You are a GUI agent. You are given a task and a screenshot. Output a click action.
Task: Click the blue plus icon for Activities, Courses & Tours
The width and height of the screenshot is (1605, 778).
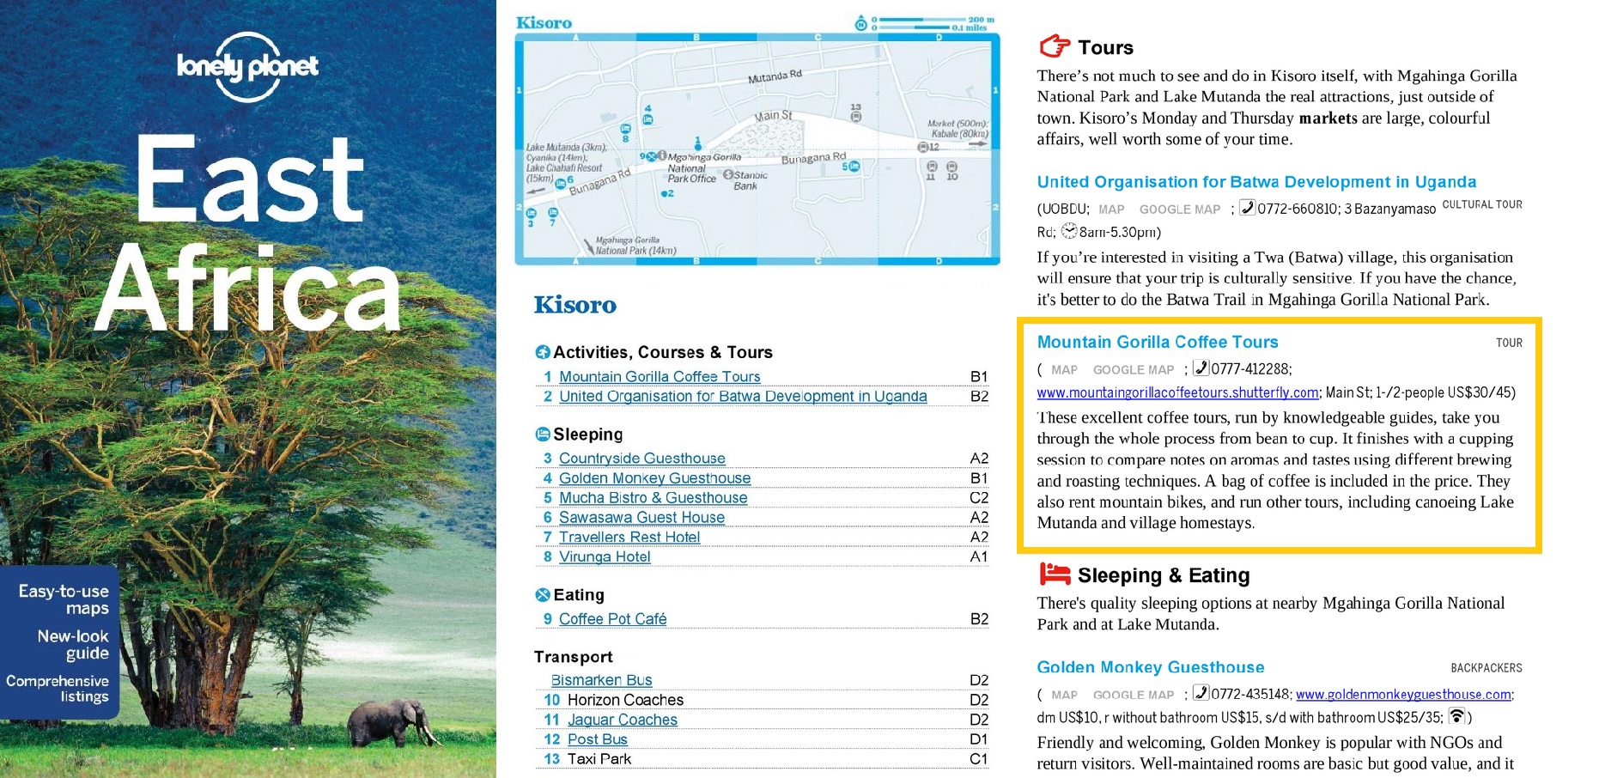[x=543, y=352]
